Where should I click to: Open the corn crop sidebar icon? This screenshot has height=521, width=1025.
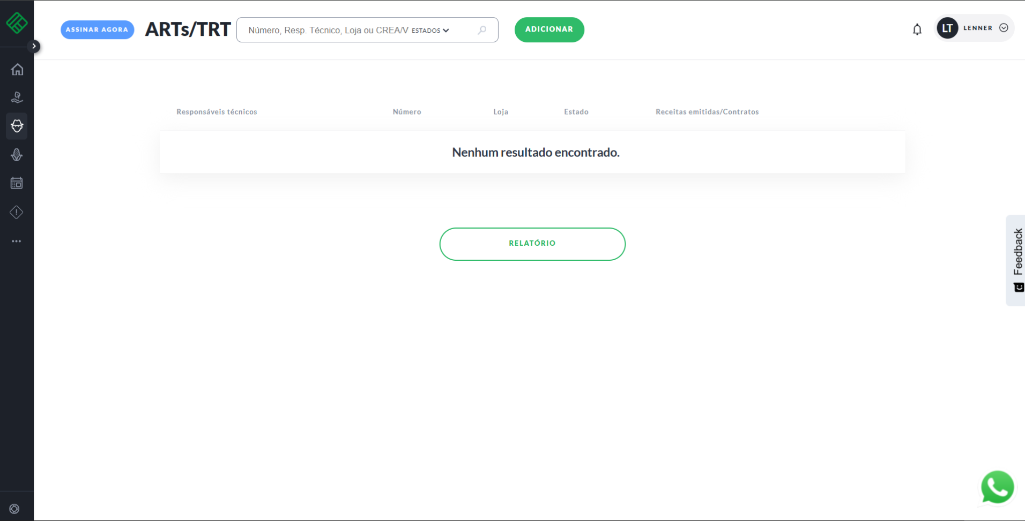(17, 155)
